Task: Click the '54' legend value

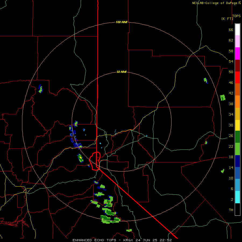Action: (x=231, y=61)
